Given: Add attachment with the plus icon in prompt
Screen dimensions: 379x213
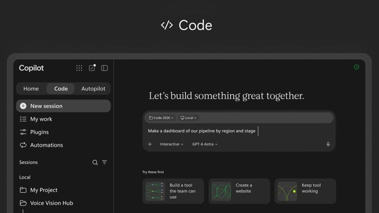Looking at the screenshot, I should (x=150, y=144).
